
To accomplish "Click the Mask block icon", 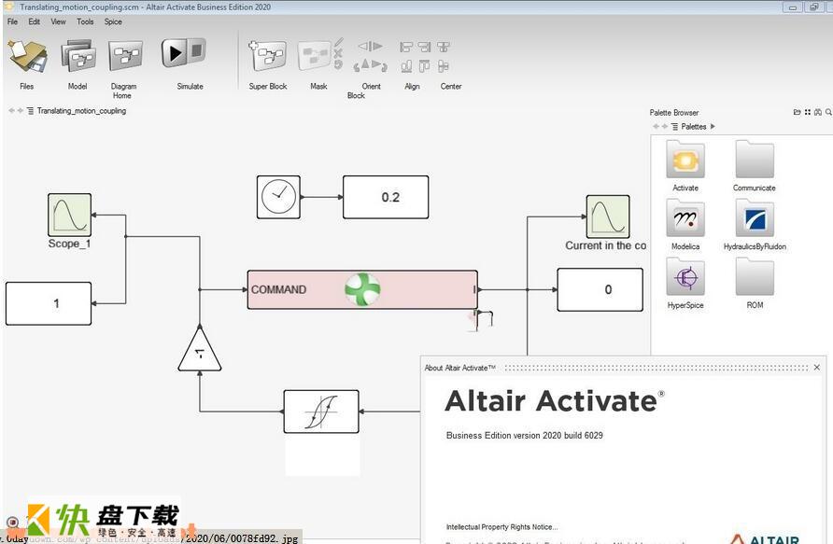I will (x=315, y=56).
